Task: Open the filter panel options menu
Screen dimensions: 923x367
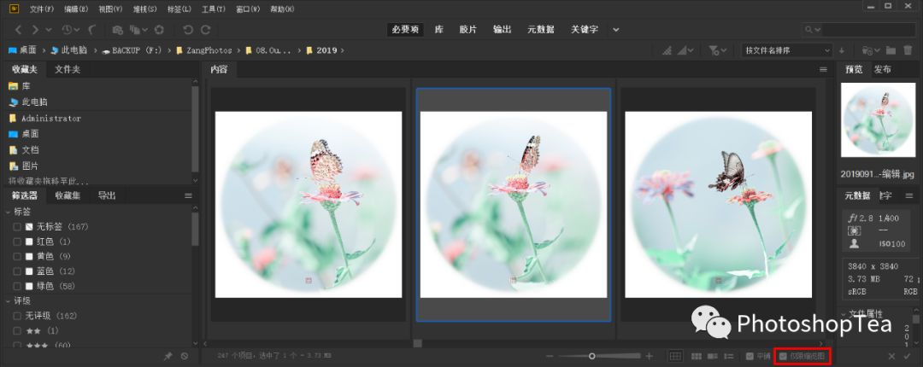Action: [188, 195]
